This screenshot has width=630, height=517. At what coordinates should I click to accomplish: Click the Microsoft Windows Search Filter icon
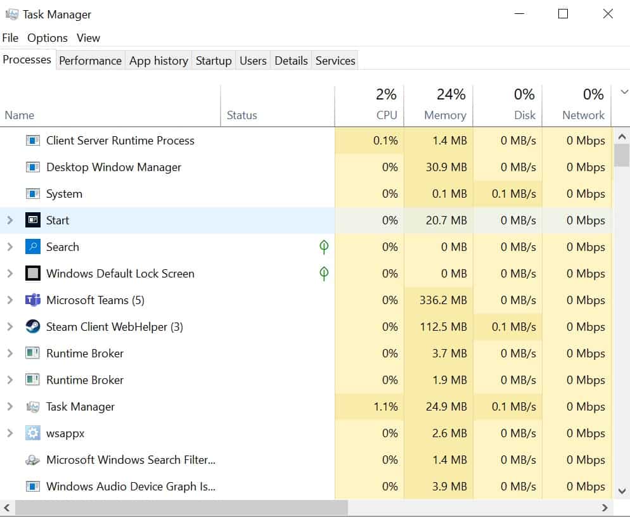(x=32, y=459)
